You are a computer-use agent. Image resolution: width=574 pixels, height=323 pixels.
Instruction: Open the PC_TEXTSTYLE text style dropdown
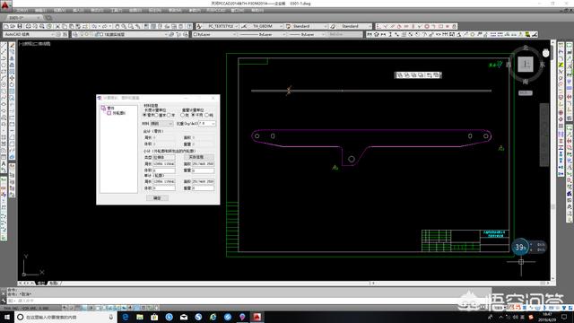point(222,26)
